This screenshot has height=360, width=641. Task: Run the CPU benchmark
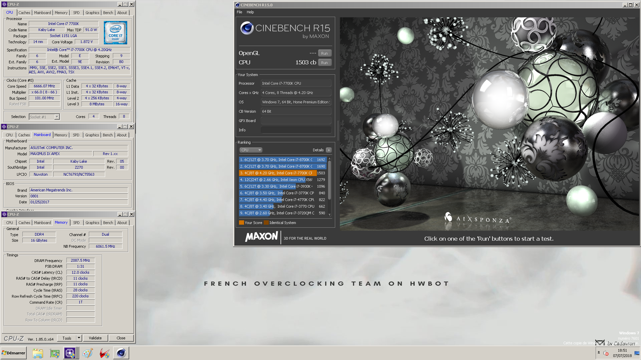325,63
